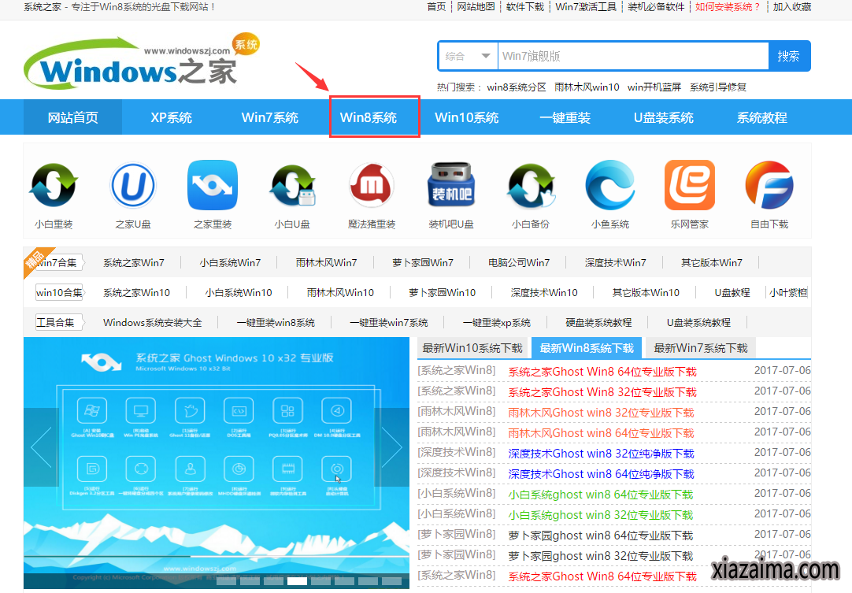Open 系统之家Ghost Win8 32位专业版下载 link
Image resolution: width=852 pixels, height=593 pixels.
point(602,392)
